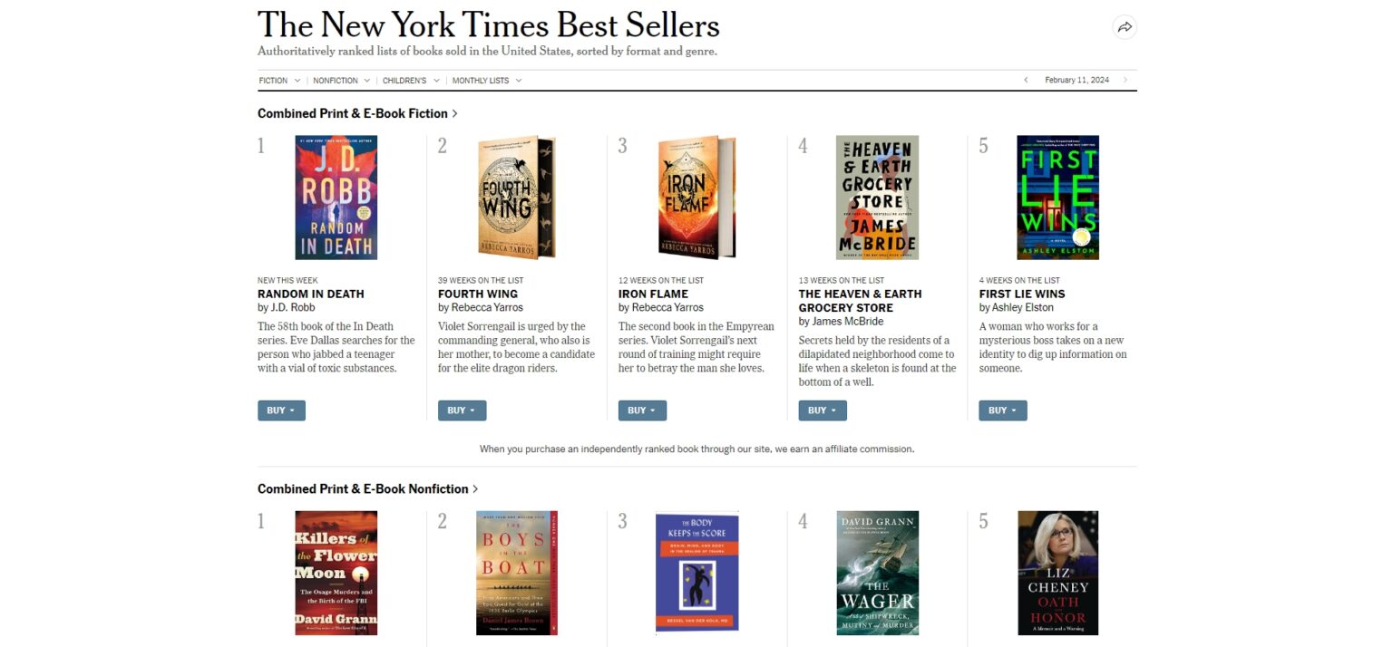Click the Fourth Wing book cover
The image size is (1393, 647).
click(x=516, y=198)
